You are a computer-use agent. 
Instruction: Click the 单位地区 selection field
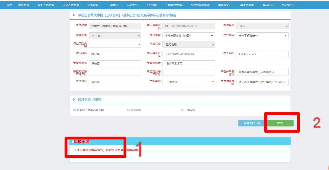pyautogui.click(x=115, y=82)
